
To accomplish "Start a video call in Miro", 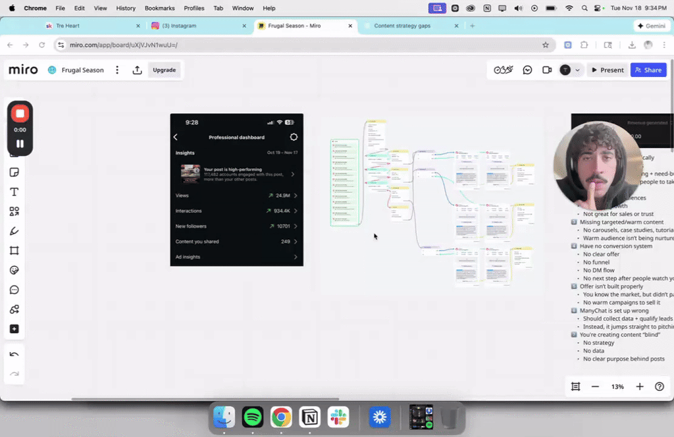I will point(547,70).
